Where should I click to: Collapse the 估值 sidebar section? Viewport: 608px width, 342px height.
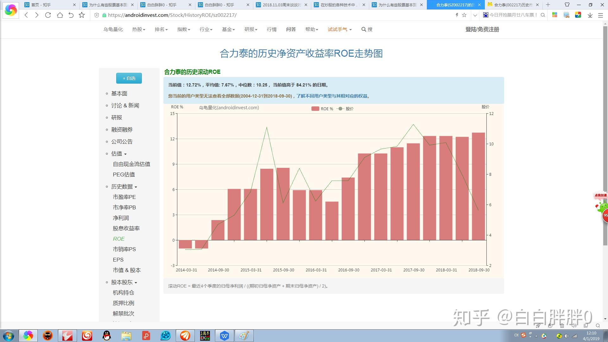point(119,154)
